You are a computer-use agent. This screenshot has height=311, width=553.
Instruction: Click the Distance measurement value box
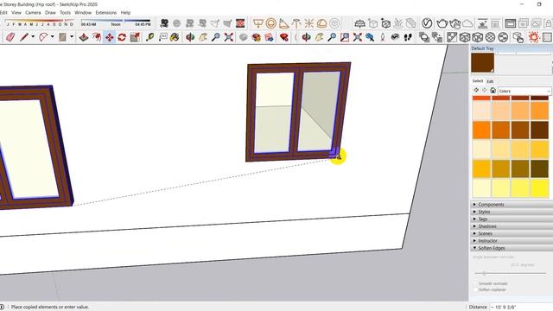(x=521, y=308)
